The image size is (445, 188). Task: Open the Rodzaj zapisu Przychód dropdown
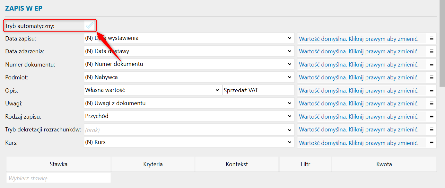coord(189,116)
